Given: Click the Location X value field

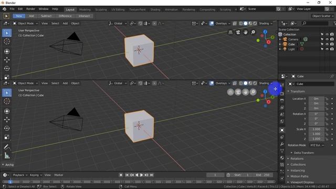Looking at the screenshot, I should [x=316, y=99].
